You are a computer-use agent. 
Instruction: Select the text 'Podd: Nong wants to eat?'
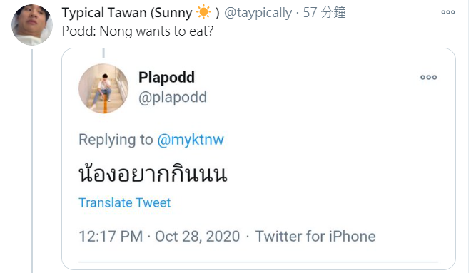click(138, 31)
